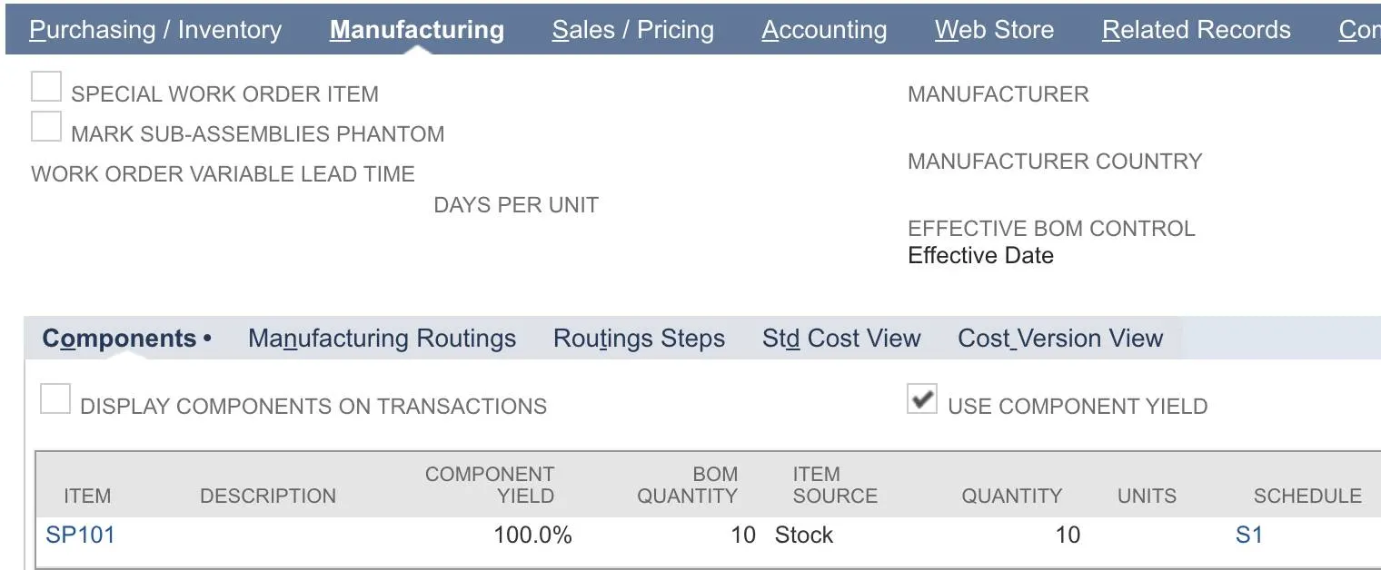Select the Components subtab

click(x=119, y=338)
